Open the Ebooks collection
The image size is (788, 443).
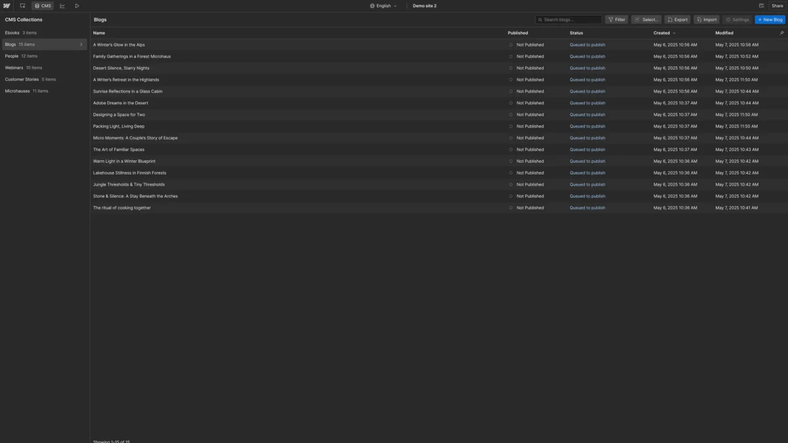[12, 32]
